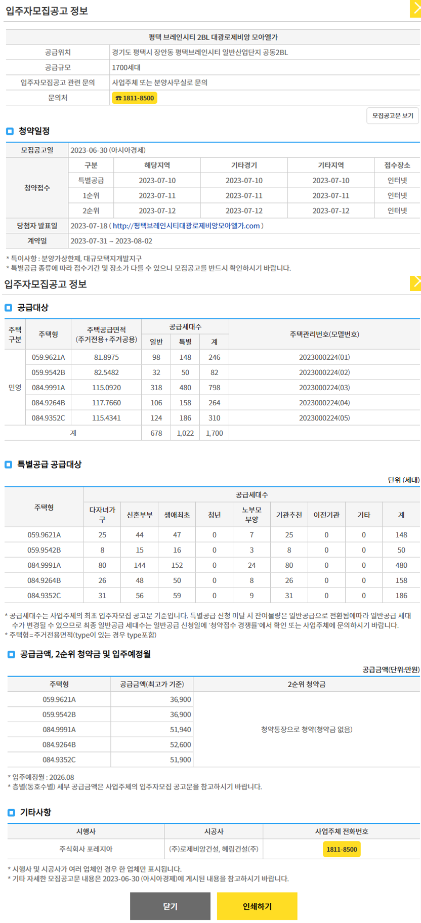
Task: Click the 공급금액(최고가 기준) column header
Action: tap(152, 684)
